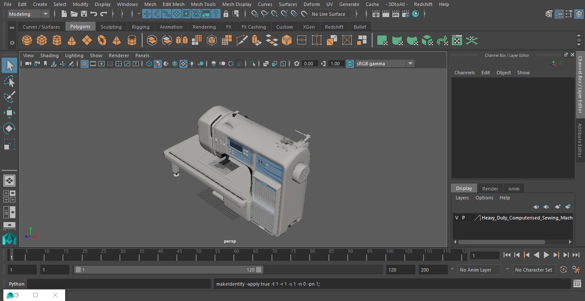The width and height of the screenshot is (585, 301).
Task: Toggle the sRGB color management button
Action: click(350, 64)
